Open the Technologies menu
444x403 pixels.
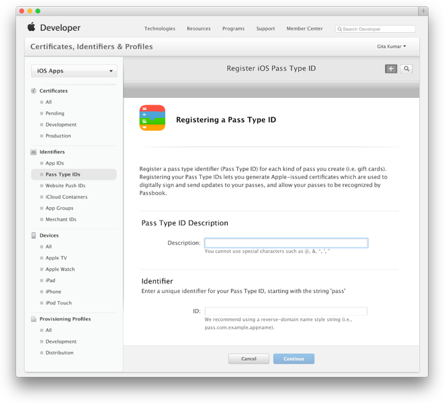(160, 29)
